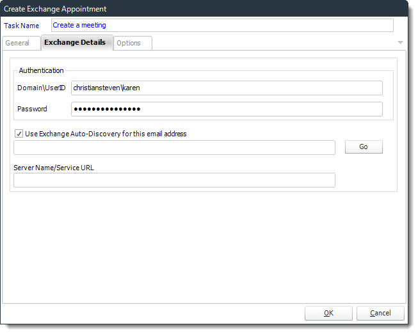Viewport: 418px width, 334px height.
Task: Click the Create Exchange Appointment title bar
Action: click(204, 9)
